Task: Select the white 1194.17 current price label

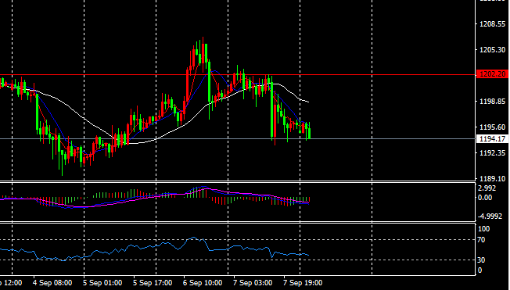Action: 493,139
